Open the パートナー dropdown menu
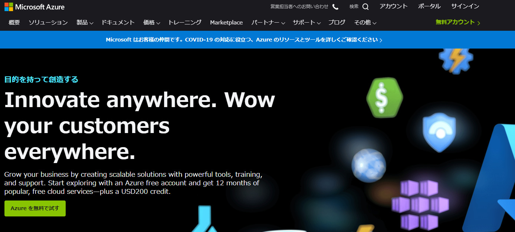The width and height of the screenshot is (515, 232). 268,23
